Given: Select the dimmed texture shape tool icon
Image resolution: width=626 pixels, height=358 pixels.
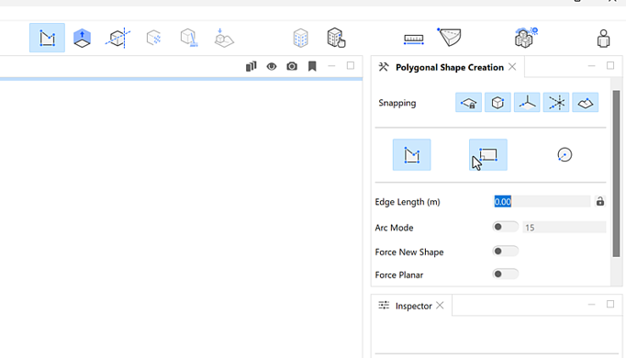Looking at the screenshot, I should coord(153,38).
